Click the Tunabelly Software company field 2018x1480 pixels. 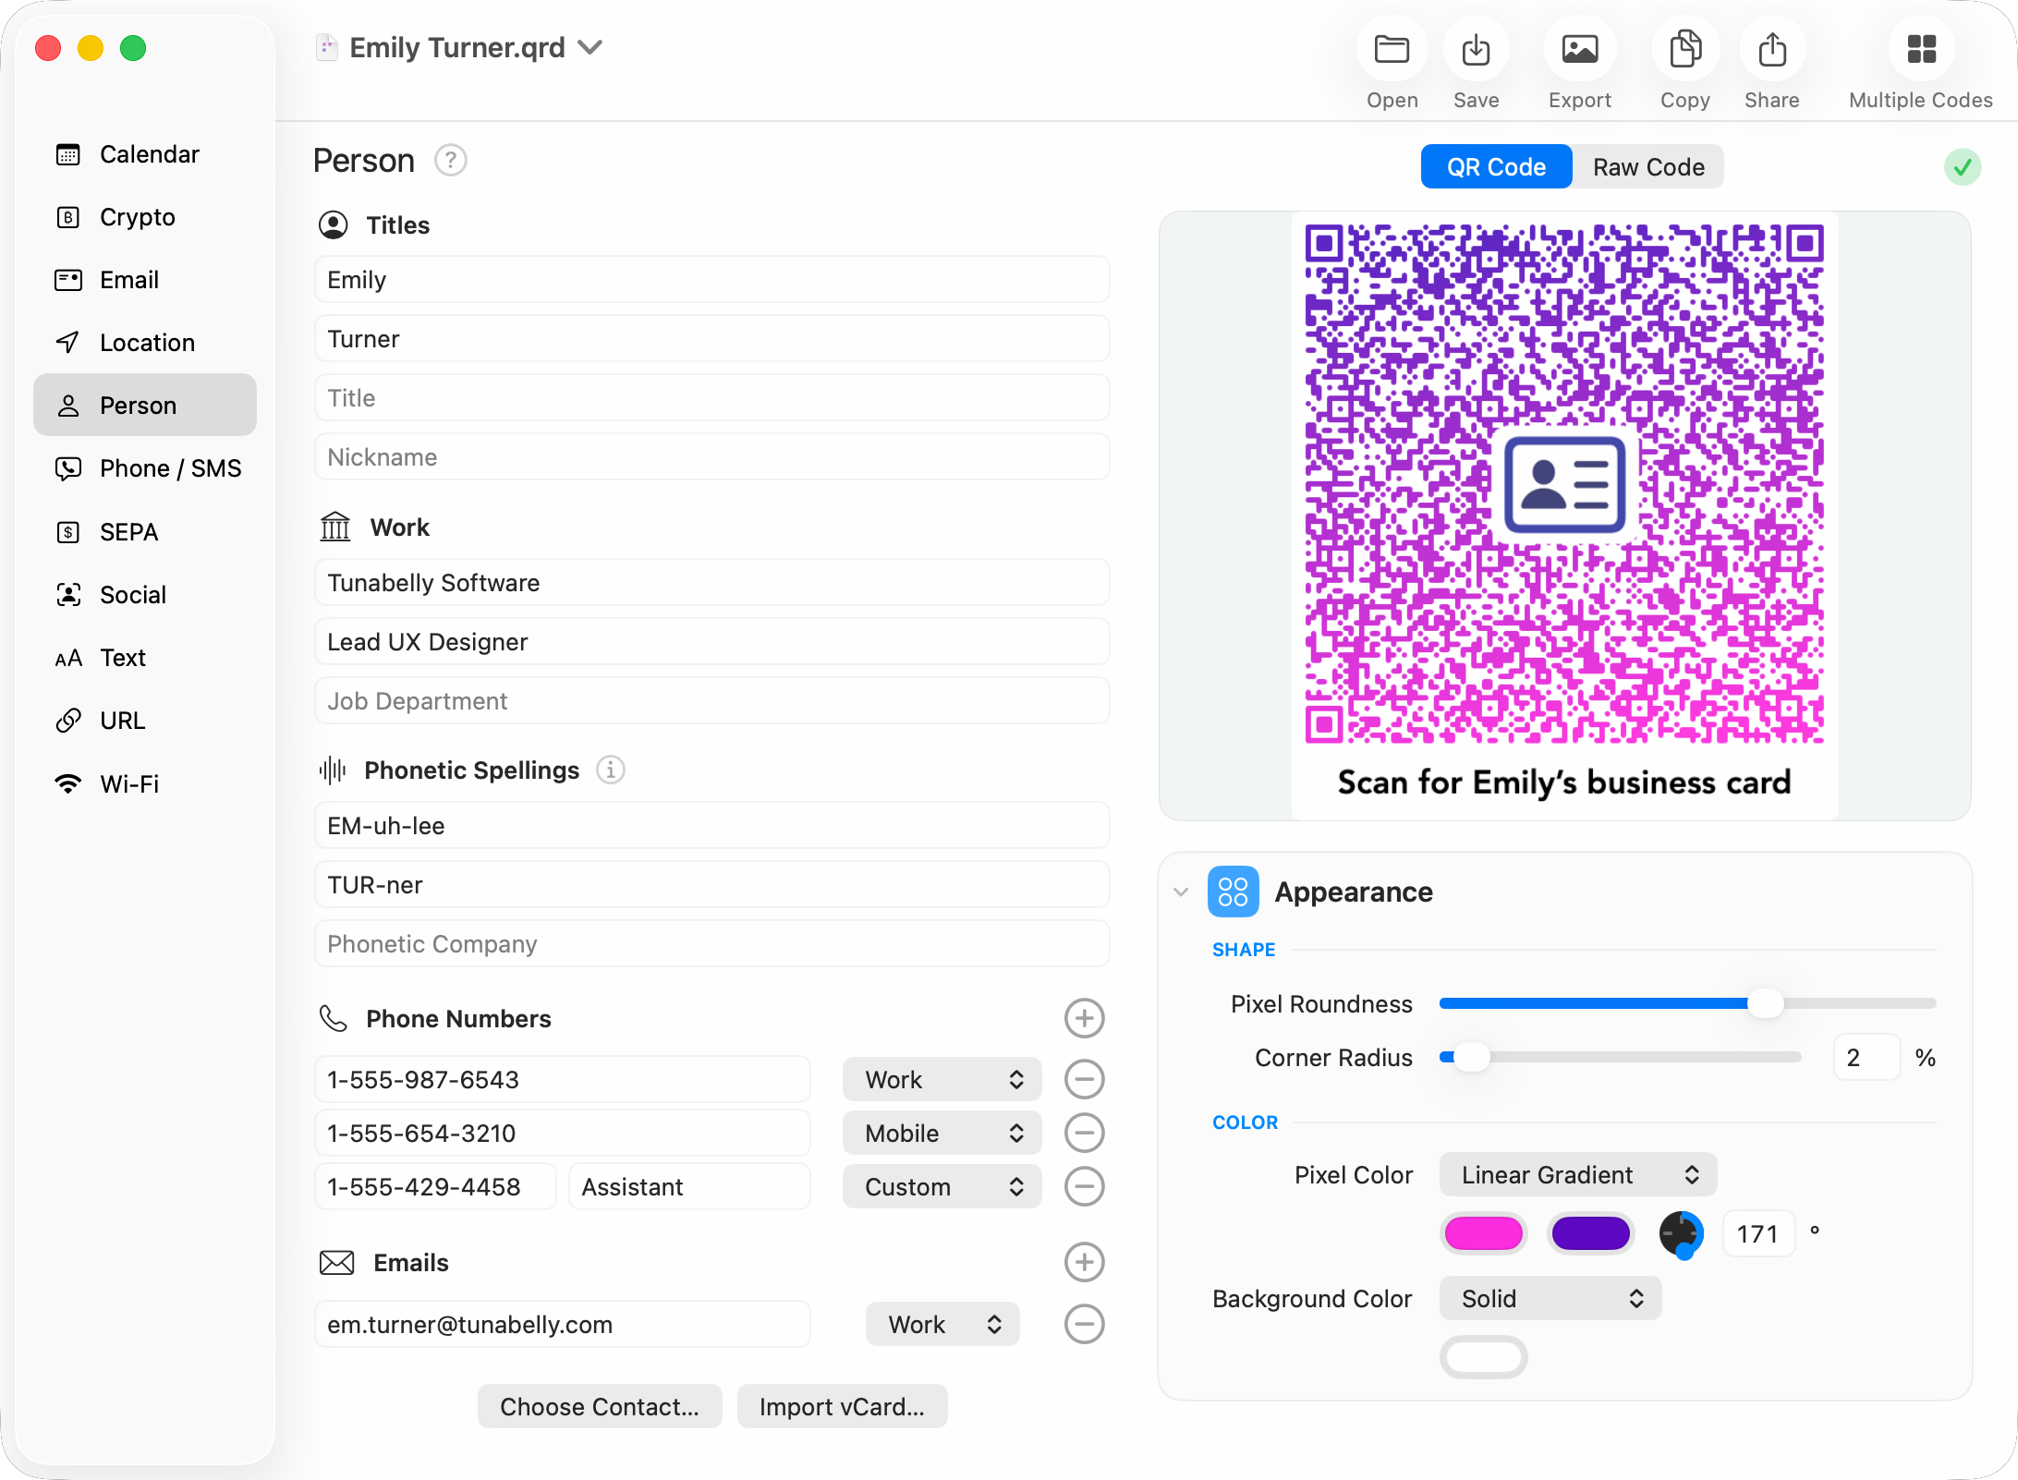point(711,583)
